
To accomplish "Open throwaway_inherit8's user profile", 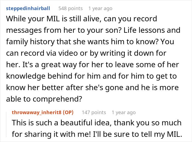I will [x=37, y=112].
